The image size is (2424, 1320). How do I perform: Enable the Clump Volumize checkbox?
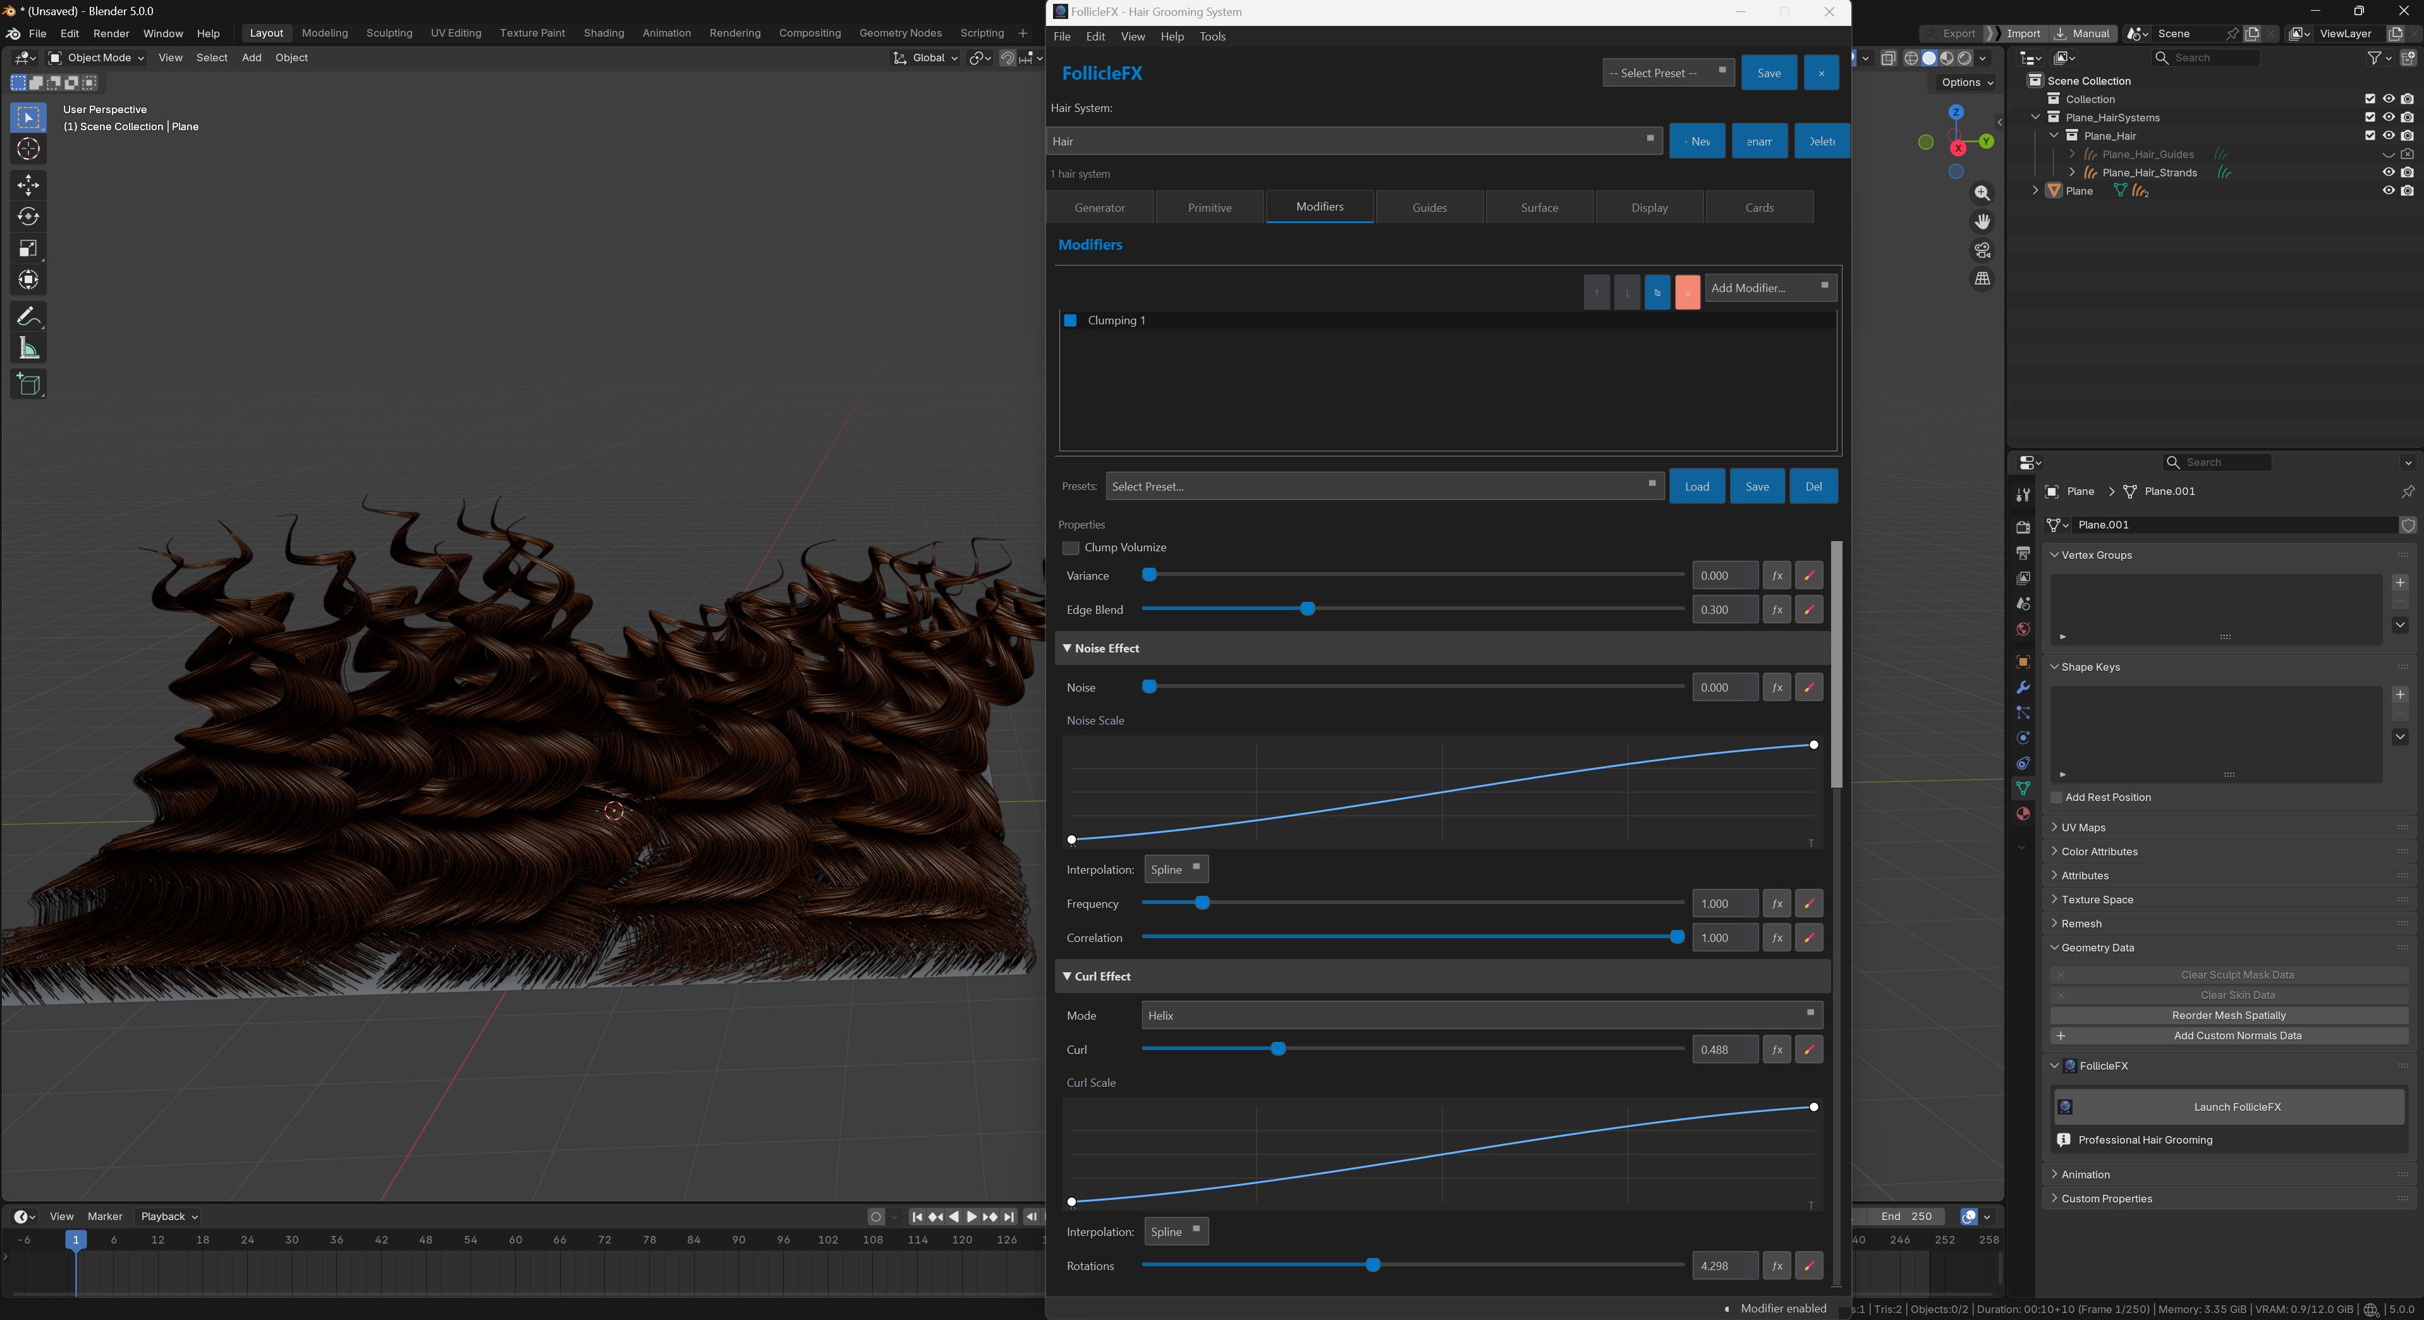coord(1071,547)
